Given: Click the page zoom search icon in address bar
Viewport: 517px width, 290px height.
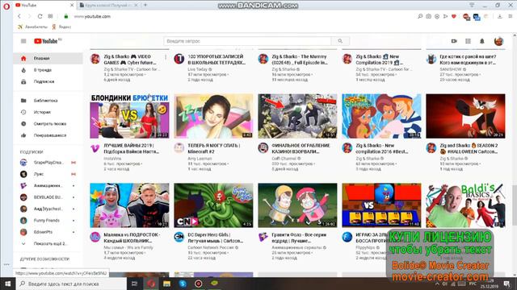Looking at the screenshot, I should click(420, 16).
